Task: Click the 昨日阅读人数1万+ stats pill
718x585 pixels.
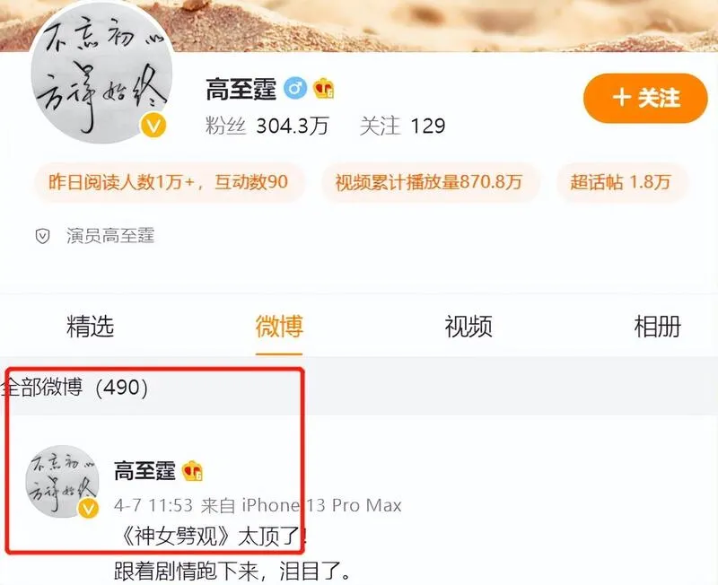Action: [168, 182]
